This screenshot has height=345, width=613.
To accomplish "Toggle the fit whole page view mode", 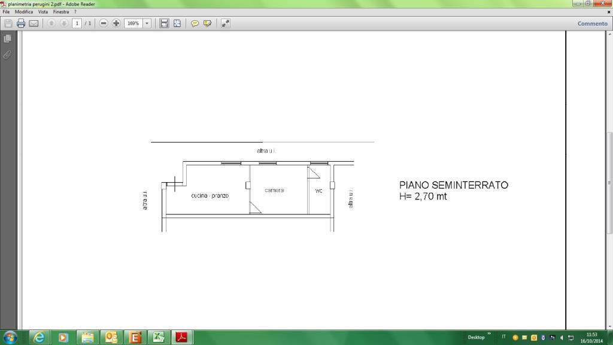I will [177, 23].
